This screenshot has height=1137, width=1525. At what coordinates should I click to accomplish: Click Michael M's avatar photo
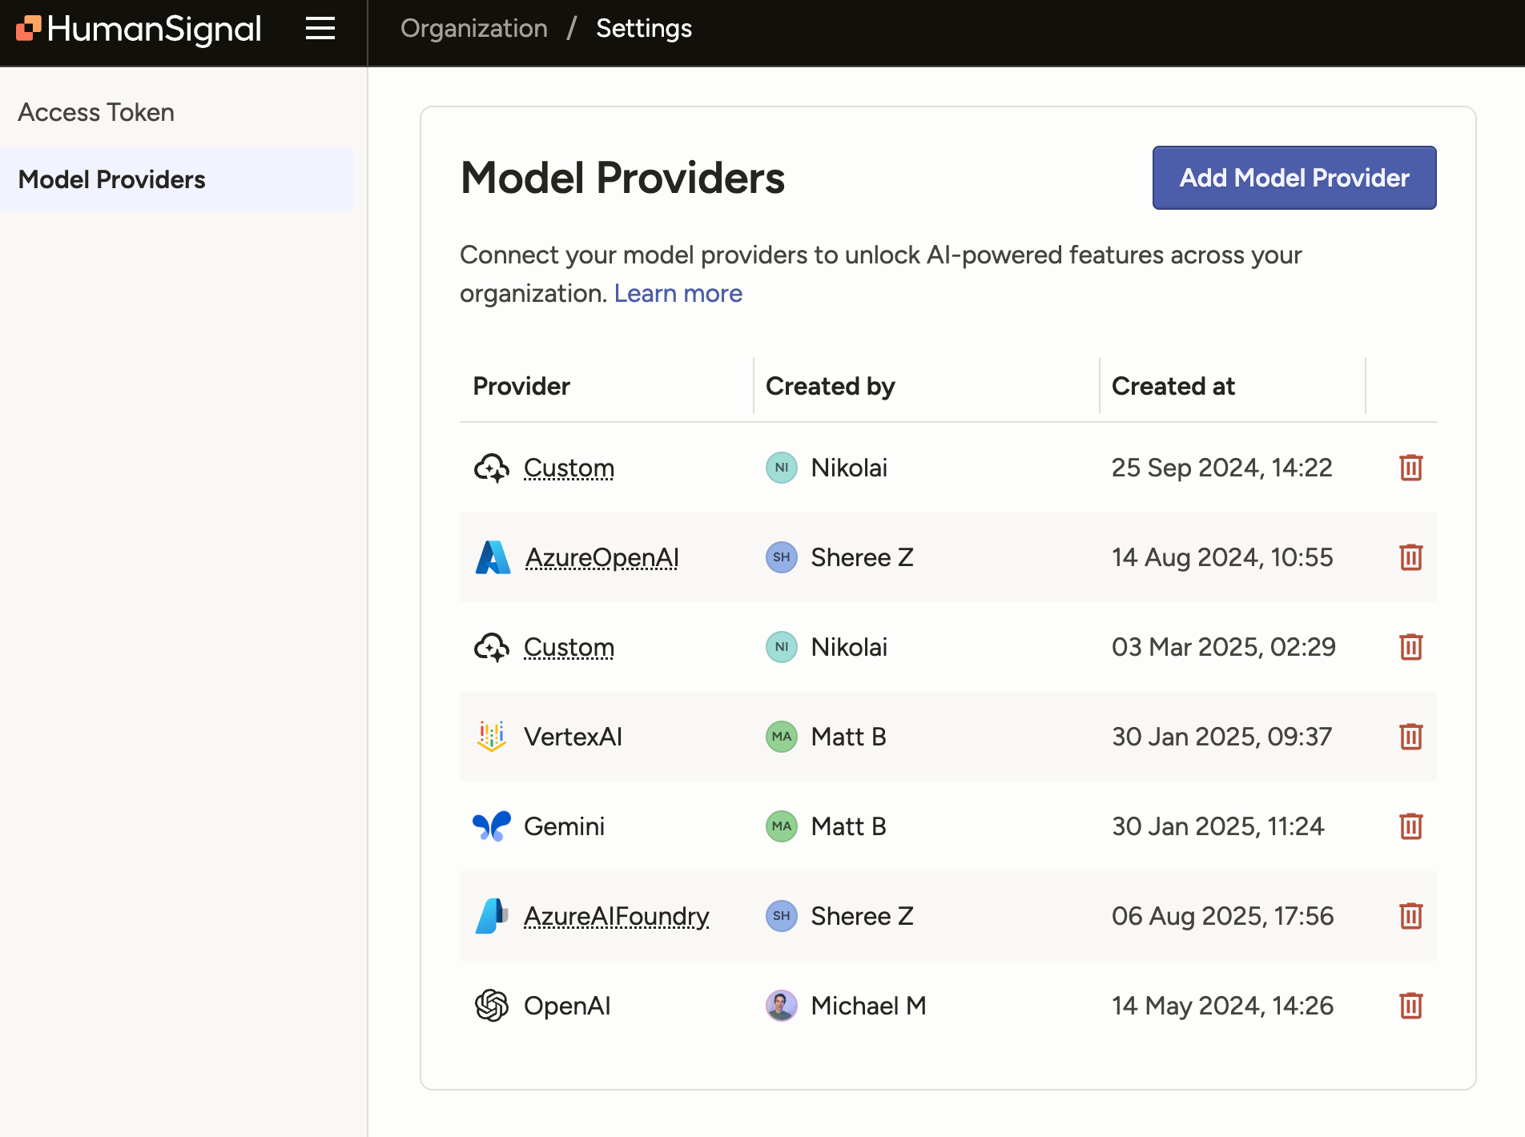(781, 1006)
